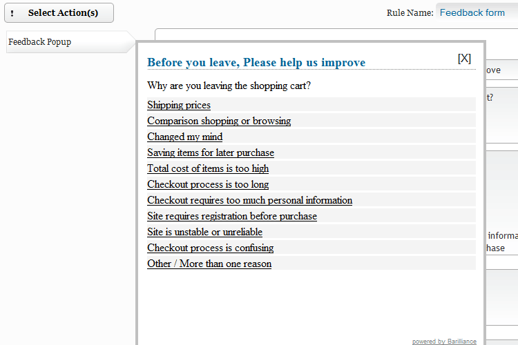Open the powered by Barilliance link
The height and width of the screenshot is (345, 518).
[444, 341]
